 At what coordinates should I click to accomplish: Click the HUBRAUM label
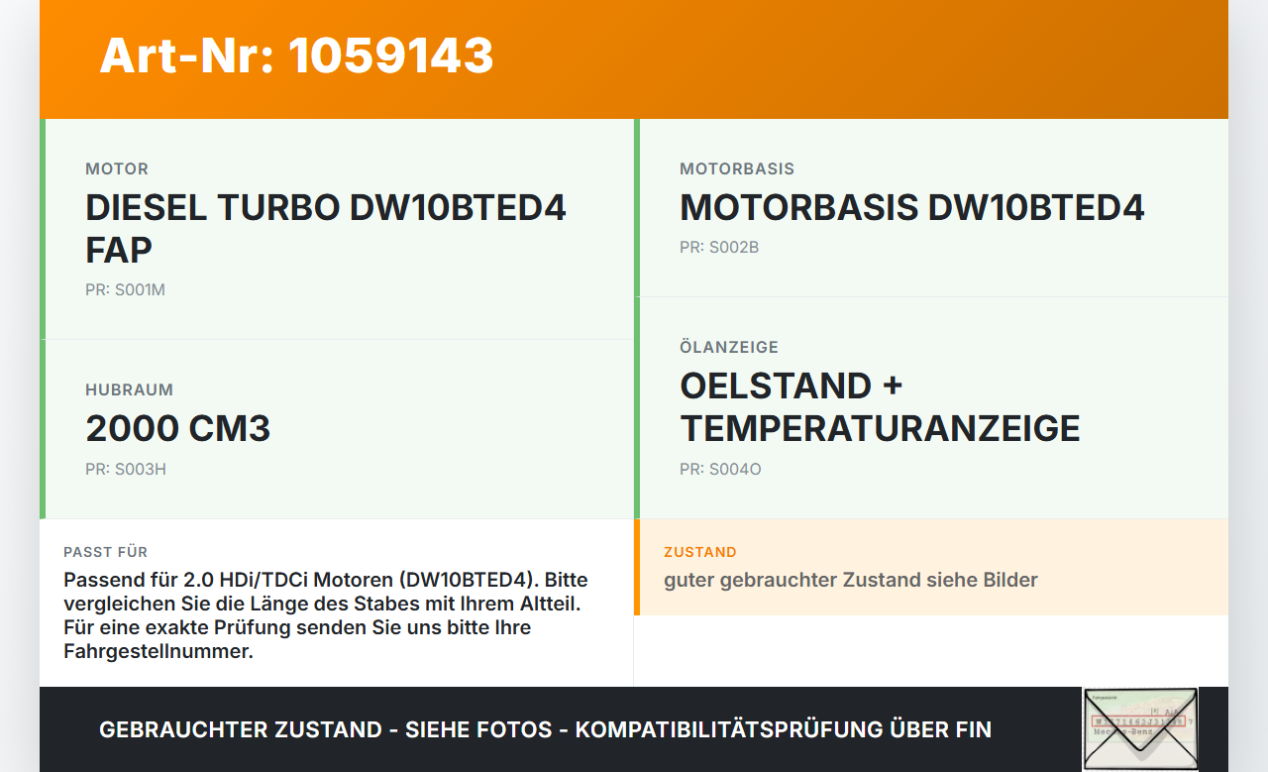pos(129,390)
